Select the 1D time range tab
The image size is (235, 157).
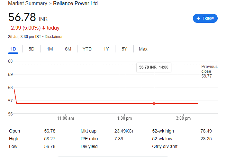pos(13,49)
